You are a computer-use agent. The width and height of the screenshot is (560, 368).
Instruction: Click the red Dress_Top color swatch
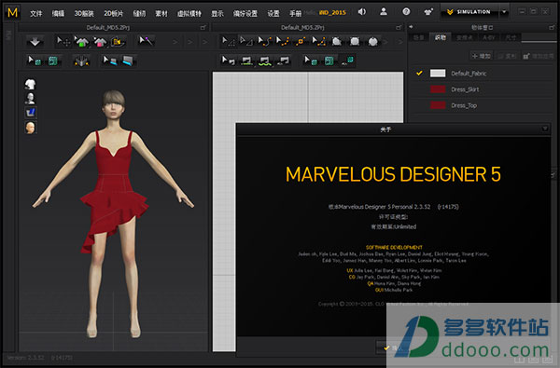(438, 105)
